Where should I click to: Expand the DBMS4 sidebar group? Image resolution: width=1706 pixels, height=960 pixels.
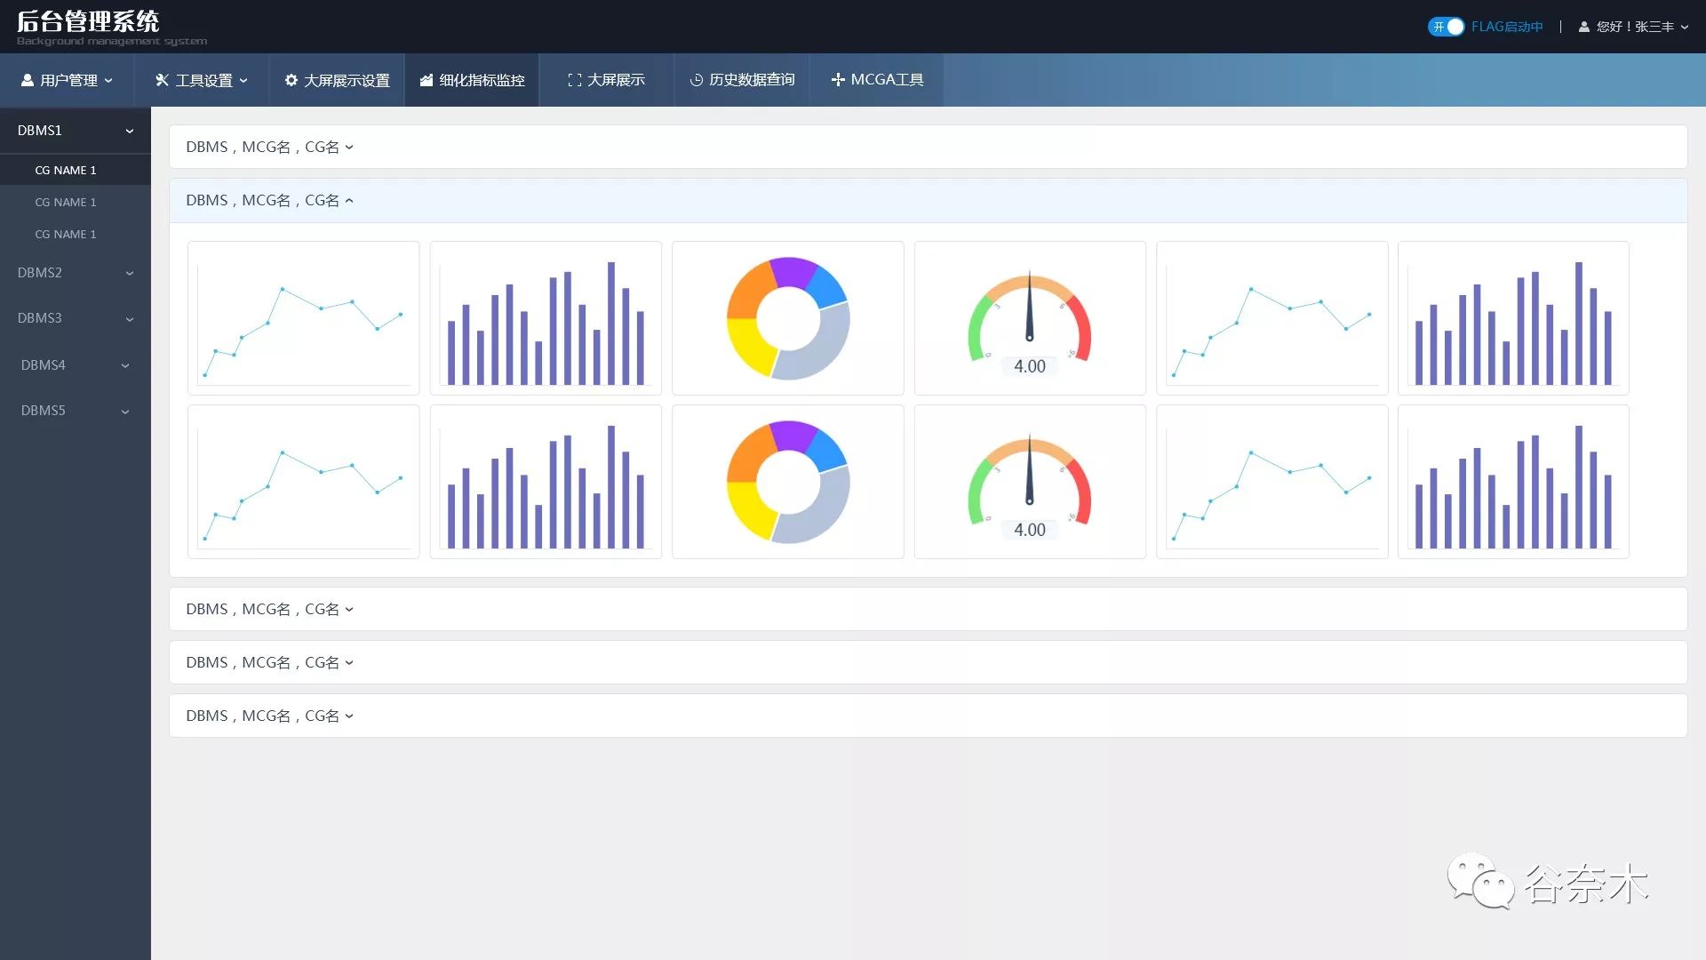76,365
